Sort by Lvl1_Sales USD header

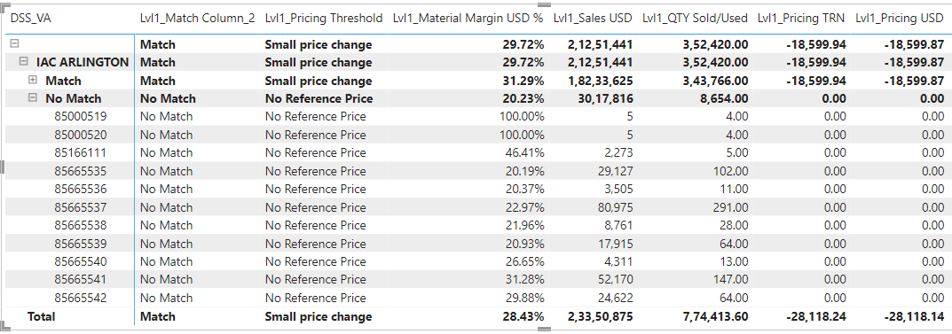pos(593,19)
